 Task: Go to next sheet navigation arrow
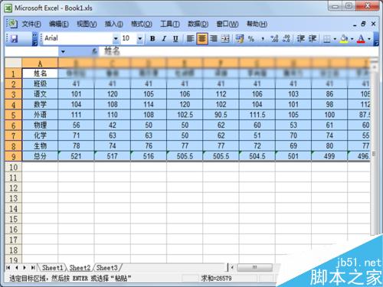coord(25,268)
